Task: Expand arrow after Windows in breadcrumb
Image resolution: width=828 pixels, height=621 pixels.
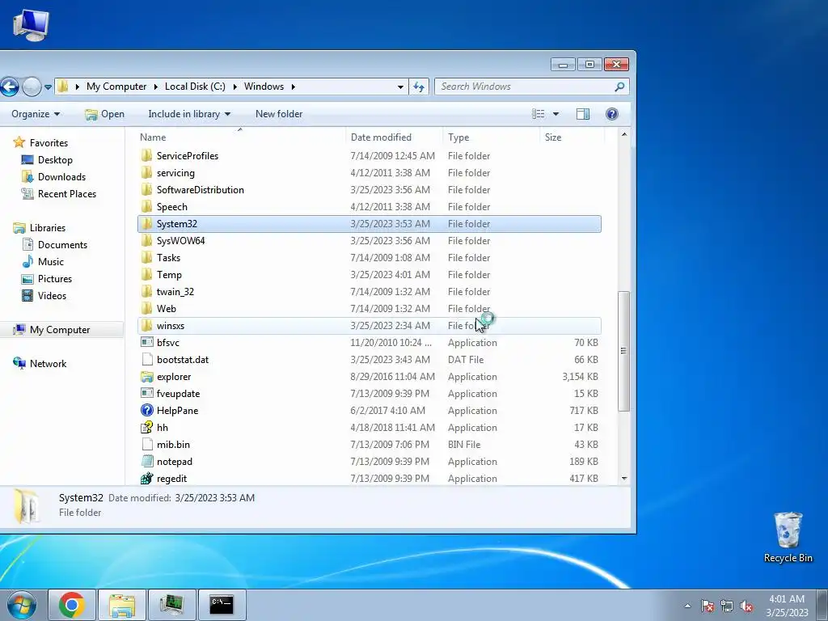Action: [293, 87]
